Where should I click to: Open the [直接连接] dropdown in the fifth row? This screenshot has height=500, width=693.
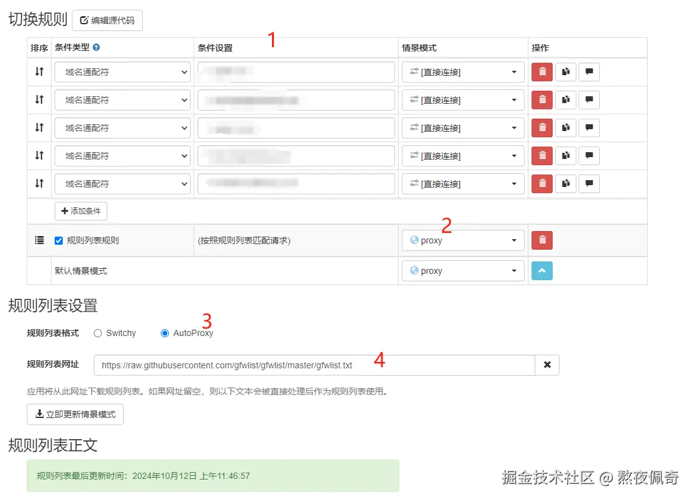coord(463,183)
